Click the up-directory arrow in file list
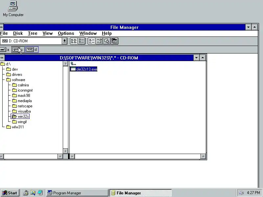The image size is (263, 197). (x=73, y=64)
